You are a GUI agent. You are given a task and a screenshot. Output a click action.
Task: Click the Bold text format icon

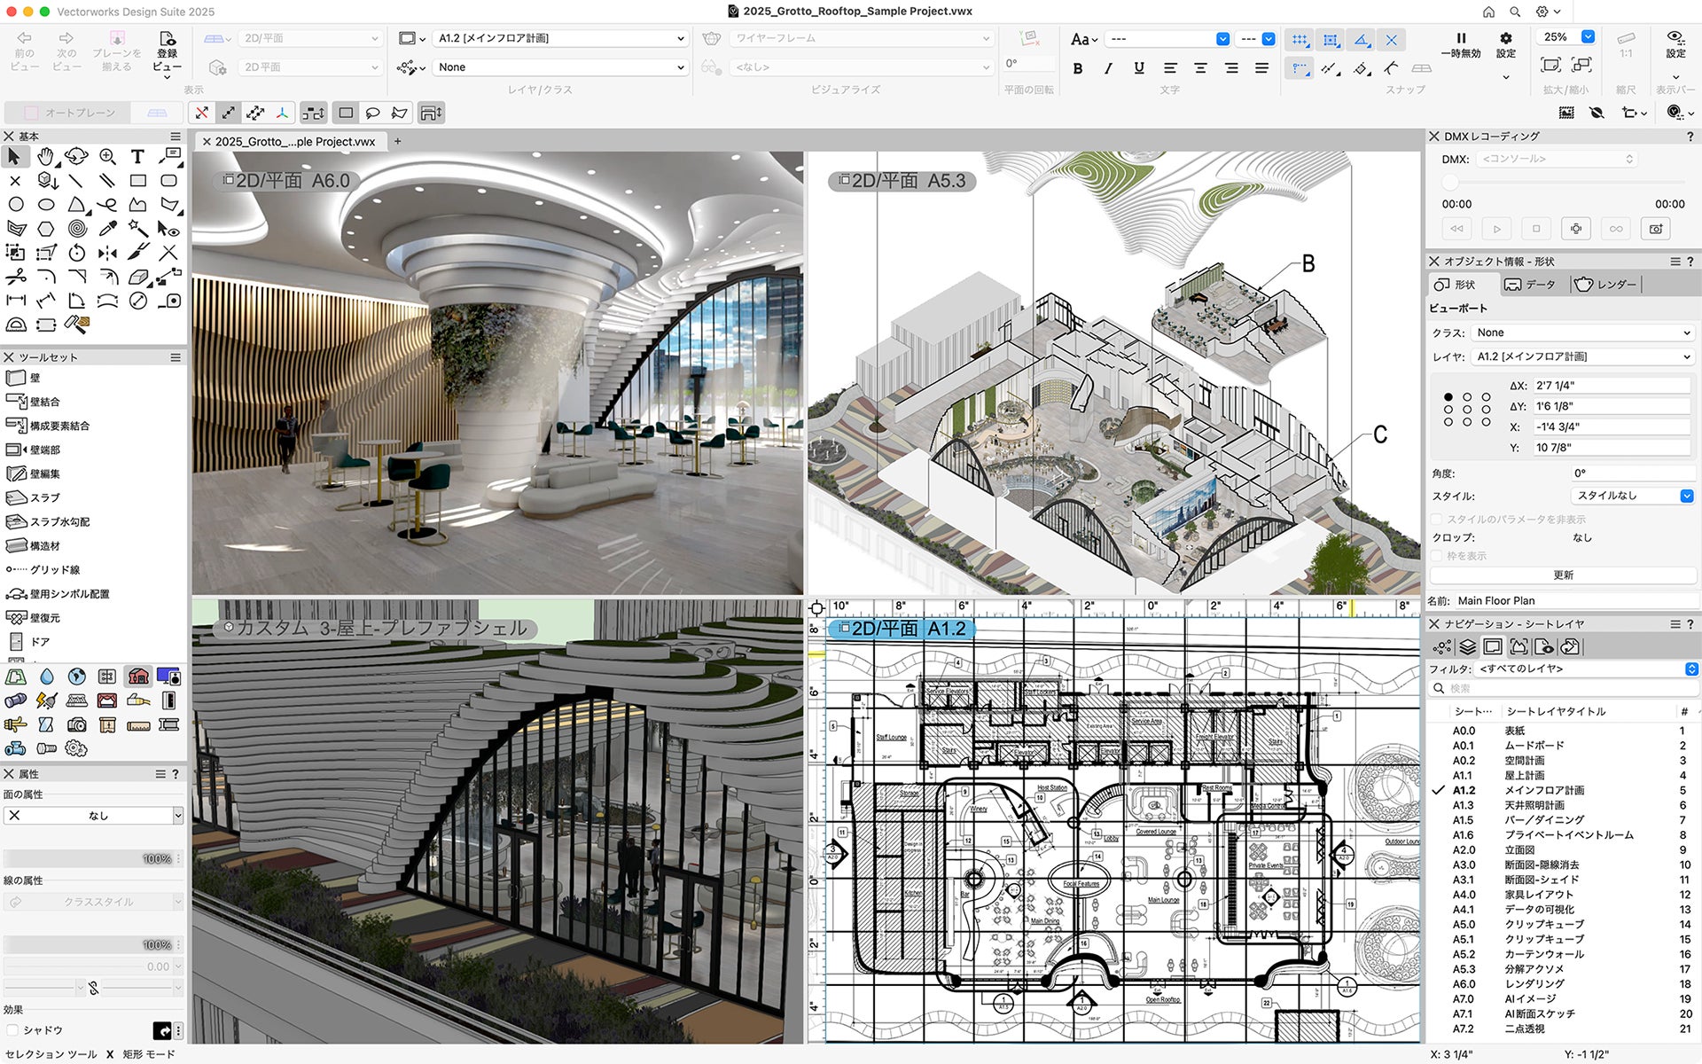(x=1078, y=68)
